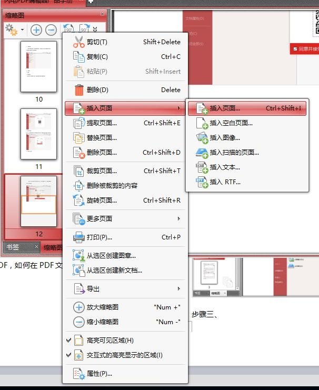Select page 12 thumbnail
The width and height of the screenshot is (319, 390).
pos(38,201)
